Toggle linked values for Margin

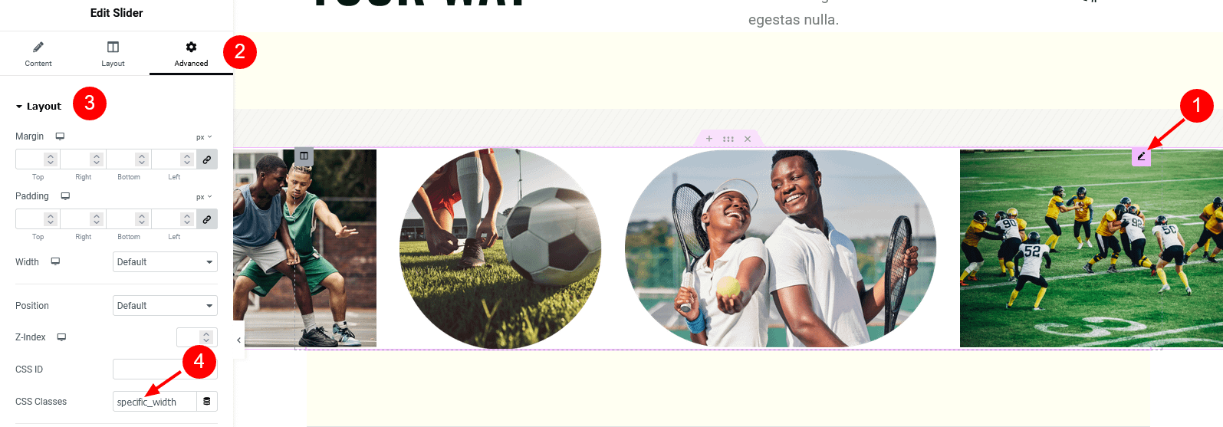coord(207,159)
